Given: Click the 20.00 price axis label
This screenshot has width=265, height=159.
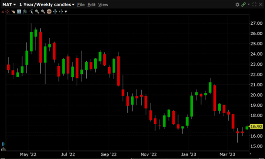Looking at the screenshot, I should [x=257, y=95].
